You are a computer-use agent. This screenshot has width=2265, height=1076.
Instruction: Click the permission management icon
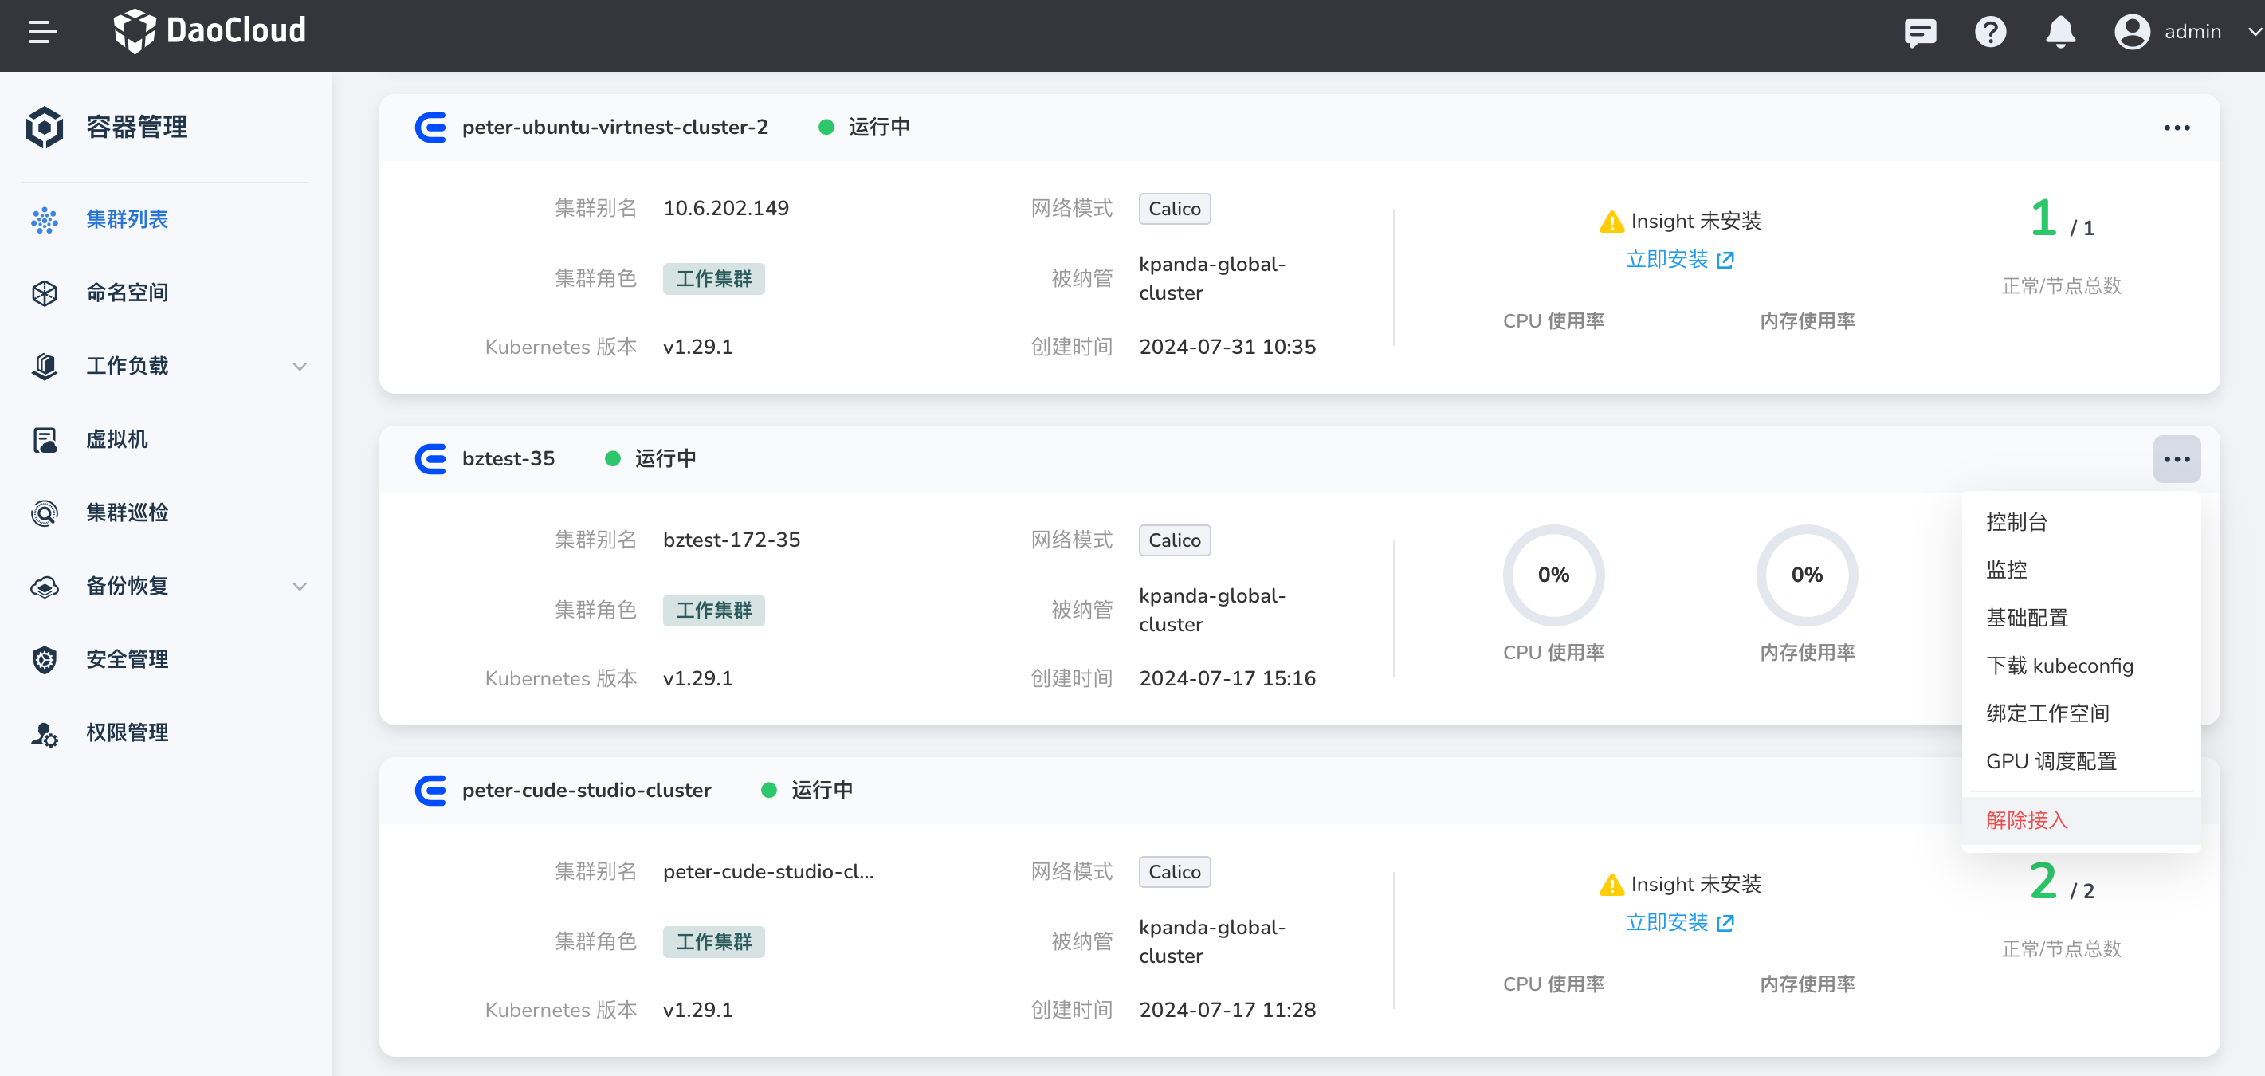pyautogui.click(x=44, y=733)
